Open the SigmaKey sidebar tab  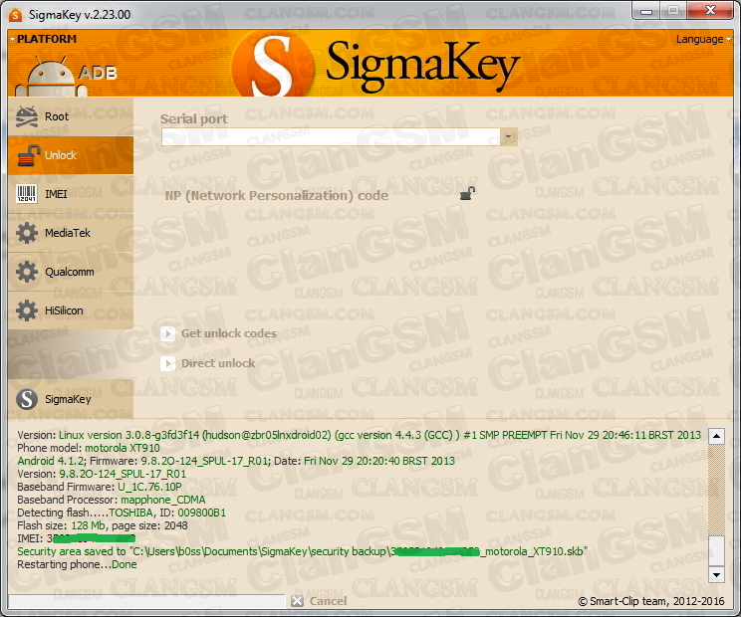pyautogui.click(x=71, y=399)
